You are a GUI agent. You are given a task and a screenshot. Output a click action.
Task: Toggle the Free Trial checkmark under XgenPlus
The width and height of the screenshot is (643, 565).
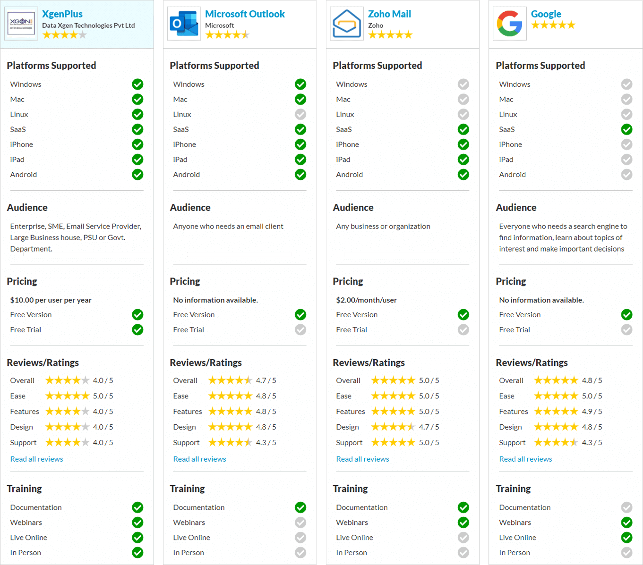(137, 329)
